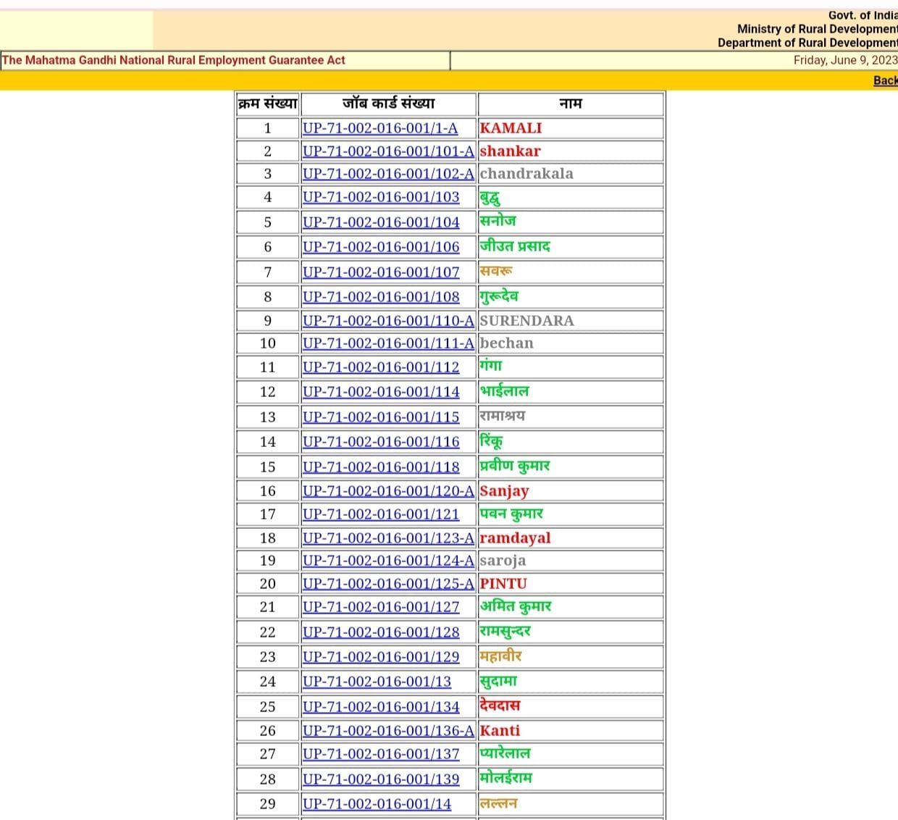Open chandrakala's job card UP-71-002-016-001/102-A

[387, 174]
